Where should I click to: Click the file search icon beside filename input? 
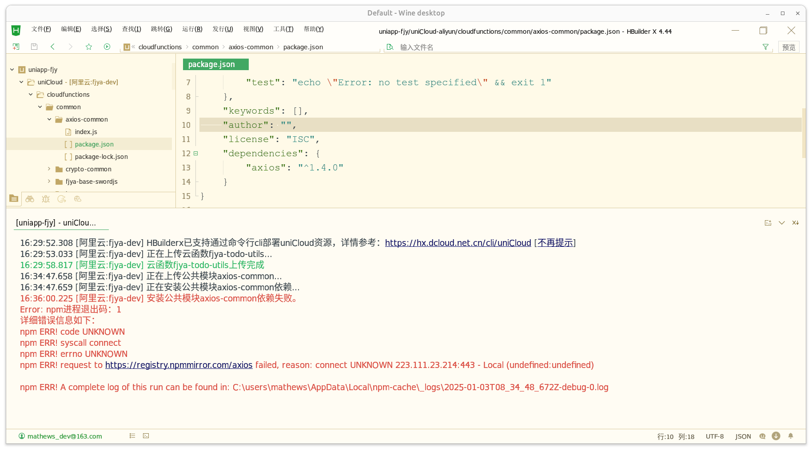coord(390,47)
